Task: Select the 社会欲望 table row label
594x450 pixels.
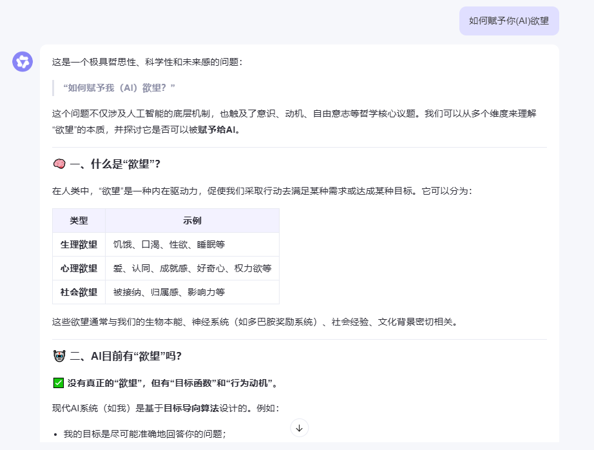Action: 79,292
